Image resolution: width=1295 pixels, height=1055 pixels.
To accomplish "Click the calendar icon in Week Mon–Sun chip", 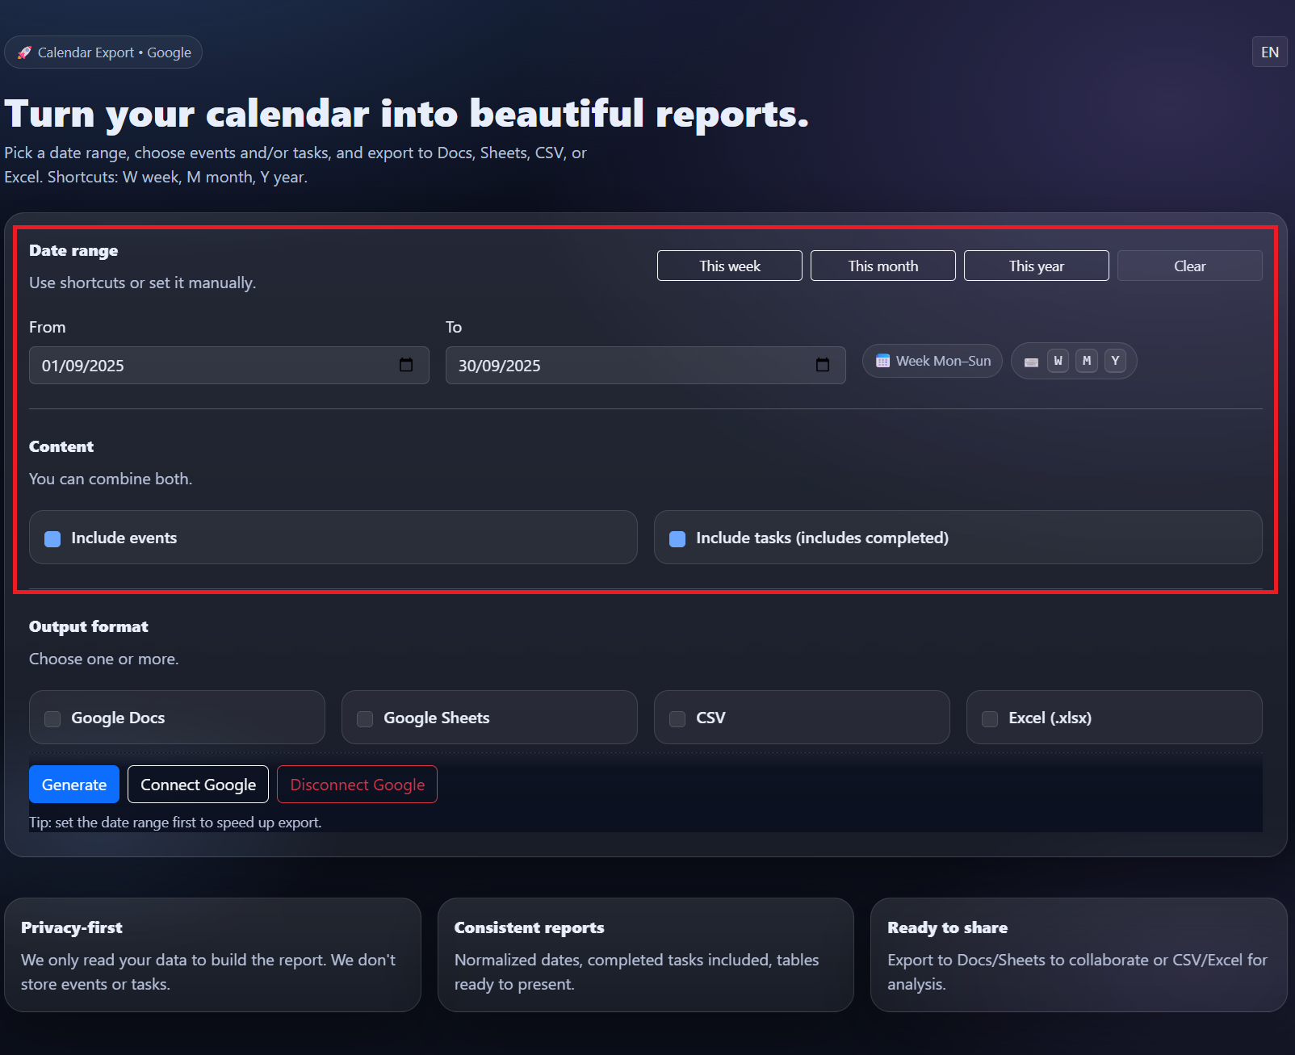I will tap(882, 361).
